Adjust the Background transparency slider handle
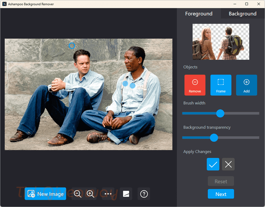 click(x=214, y=138)
